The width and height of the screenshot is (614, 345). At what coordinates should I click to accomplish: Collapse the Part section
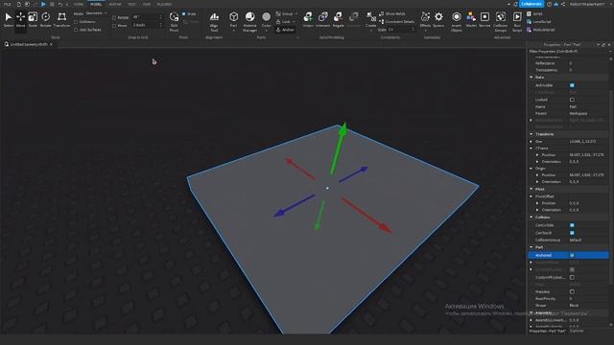click(531, 247)
